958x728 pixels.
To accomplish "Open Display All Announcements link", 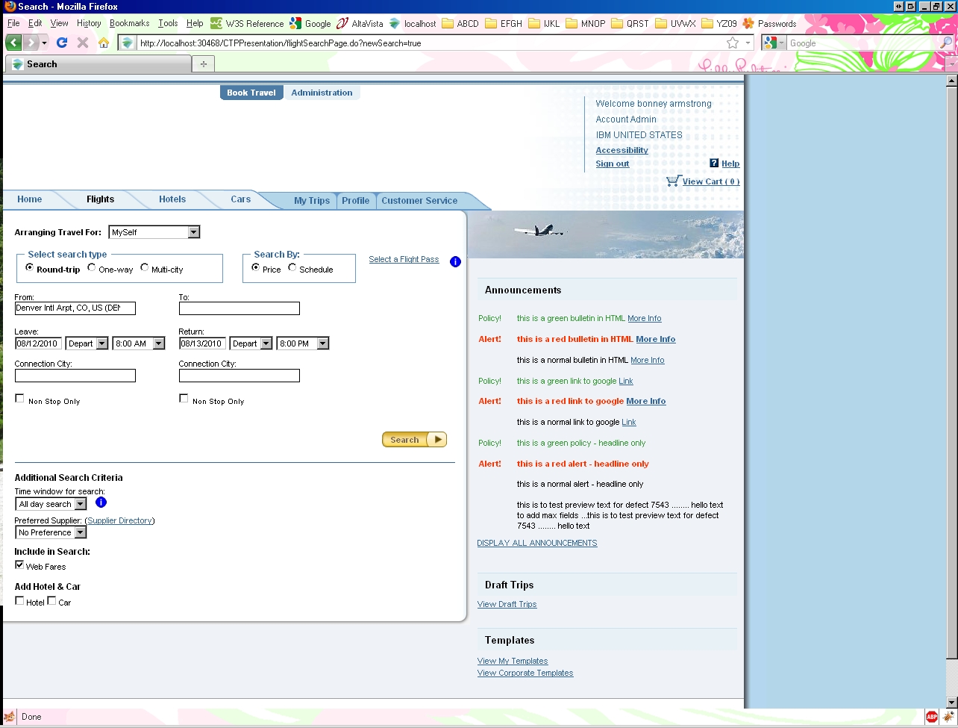I will [537, 543].
